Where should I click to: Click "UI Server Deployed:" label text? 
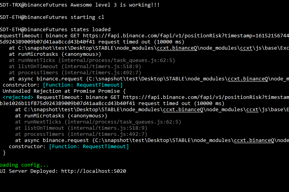[29, 171]
